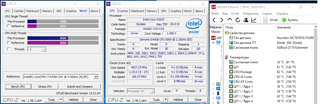Click the Specification field in CPU-Z
This screenshot has width=322, height=104.
point(166,40)
